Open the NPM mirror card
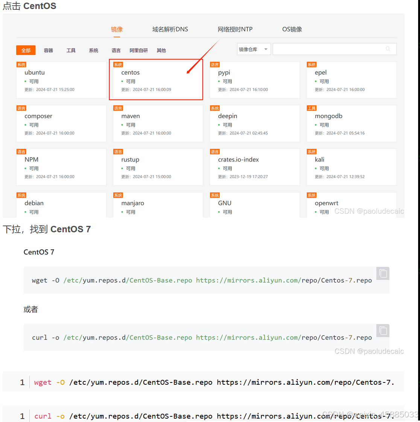Screen dimensions: 420x422 (x=61, y=167)
